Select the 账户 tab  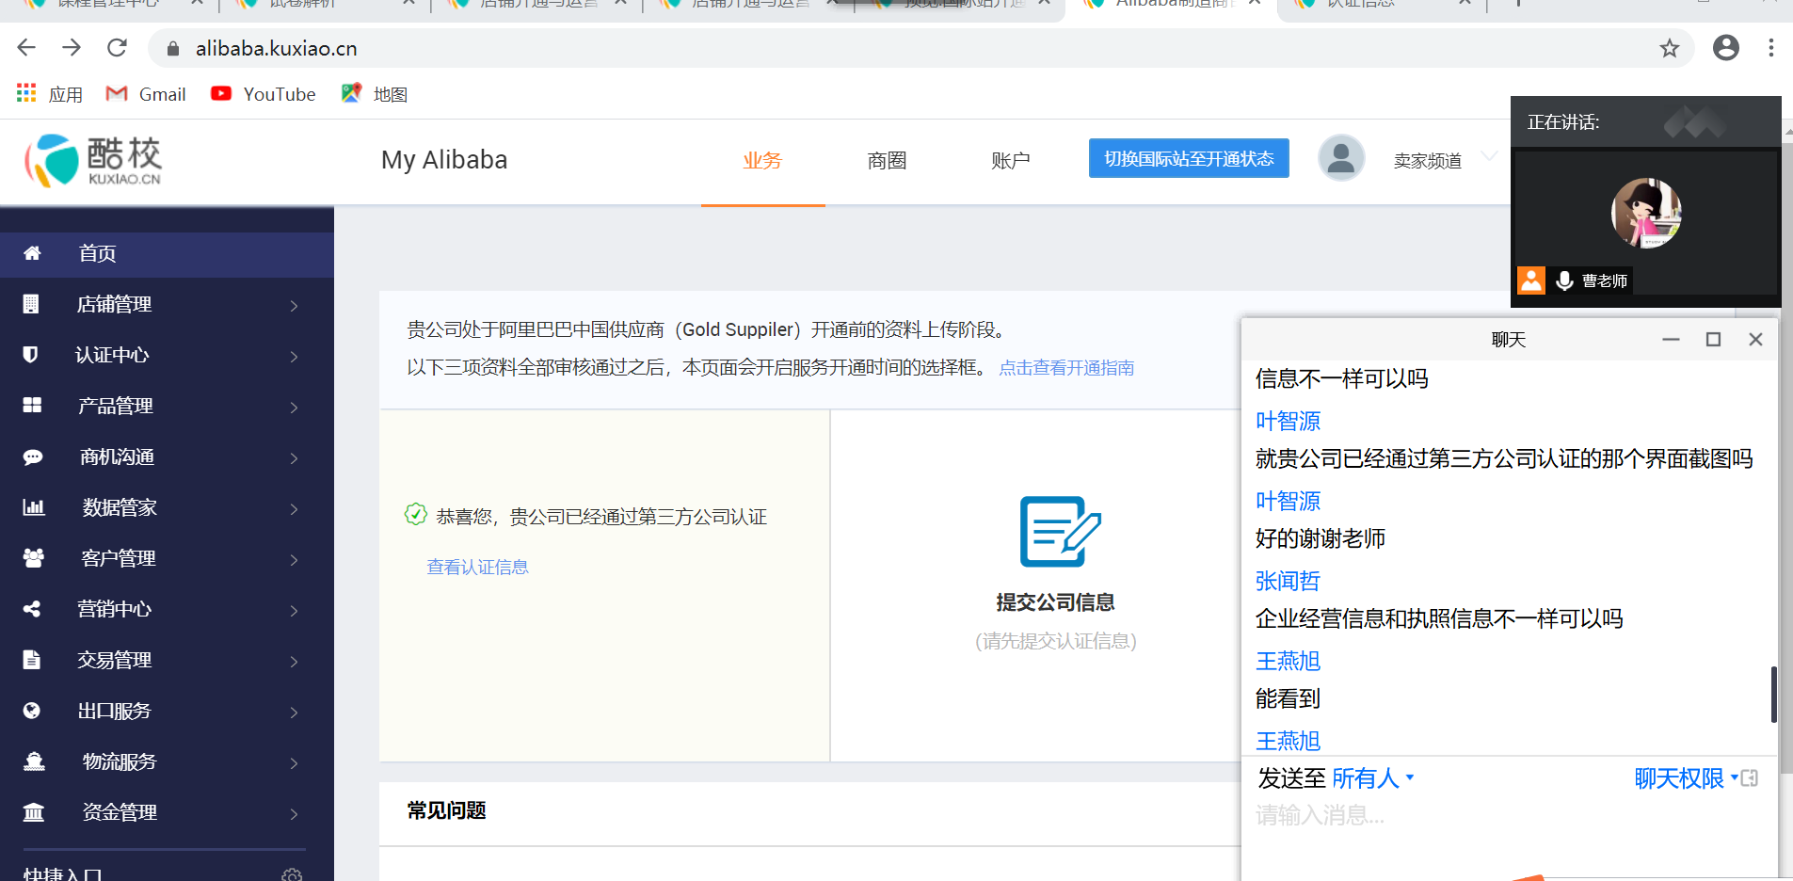click(x=1010, y=161)
